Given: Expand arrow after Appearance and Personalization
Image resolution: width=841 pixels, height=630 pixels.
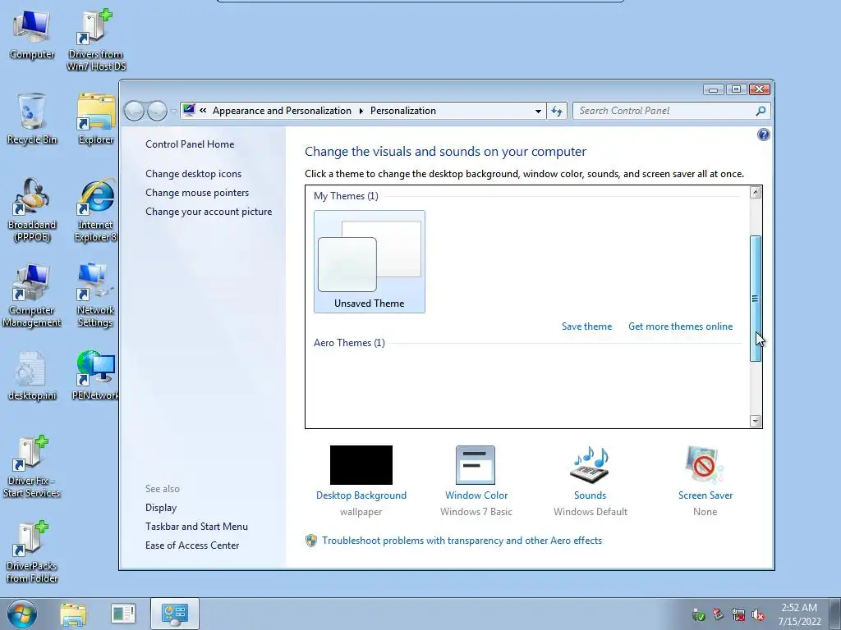Looking at the screenshot, I should click(x=361, y=111).
